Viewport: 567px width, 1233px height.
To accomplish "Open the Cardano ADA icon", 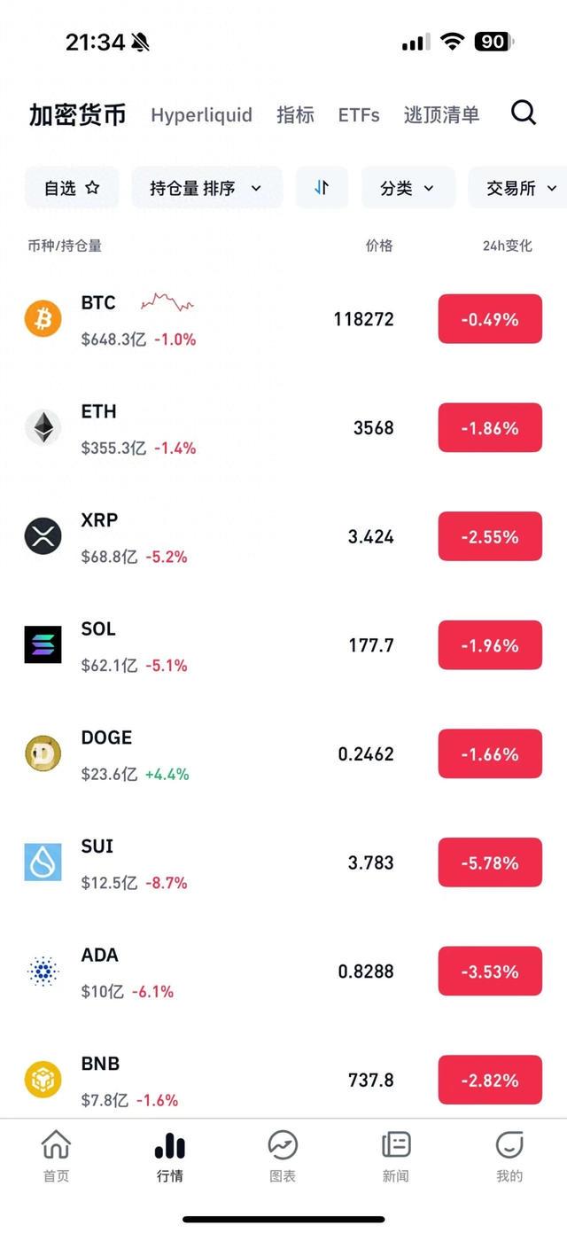I will 43,972.
